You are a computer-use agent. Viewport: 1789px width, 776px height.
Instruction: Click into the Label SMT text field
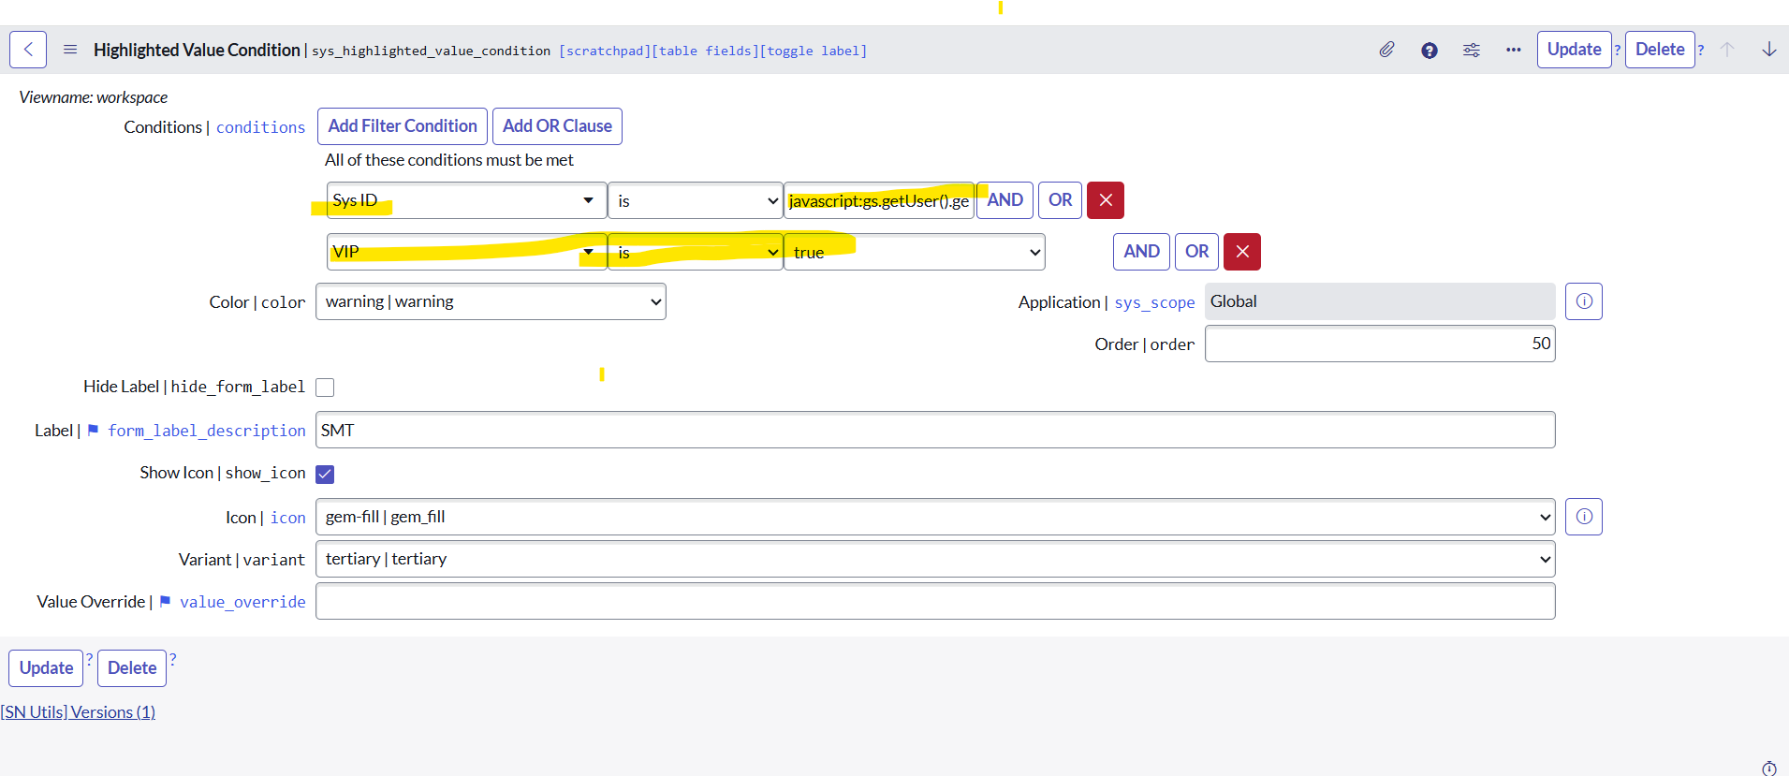934,430
